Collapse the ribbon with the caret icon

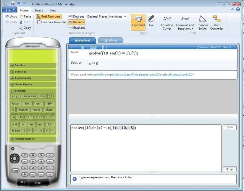(232, 10)
